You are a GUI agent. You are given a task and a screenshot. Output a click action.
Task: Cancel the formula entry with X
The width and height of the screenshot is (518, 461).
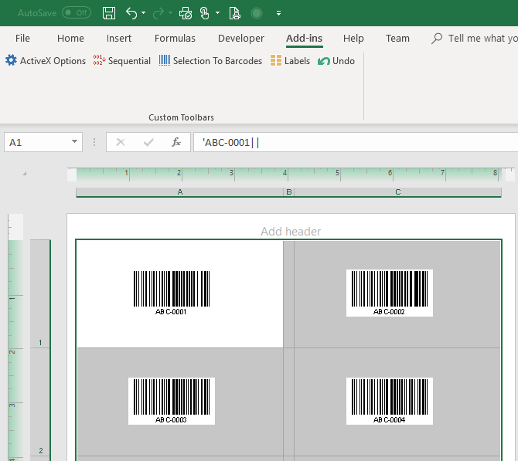pyautogui.click(x=121, y=142)
